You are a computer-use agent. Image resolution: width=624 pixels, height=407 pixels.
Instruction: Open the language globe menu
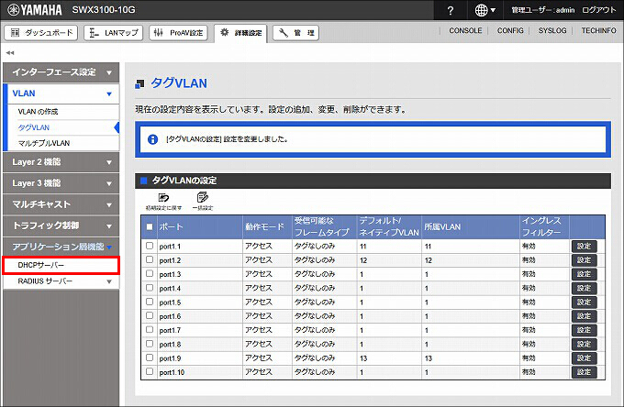click(x=485, y=10)
